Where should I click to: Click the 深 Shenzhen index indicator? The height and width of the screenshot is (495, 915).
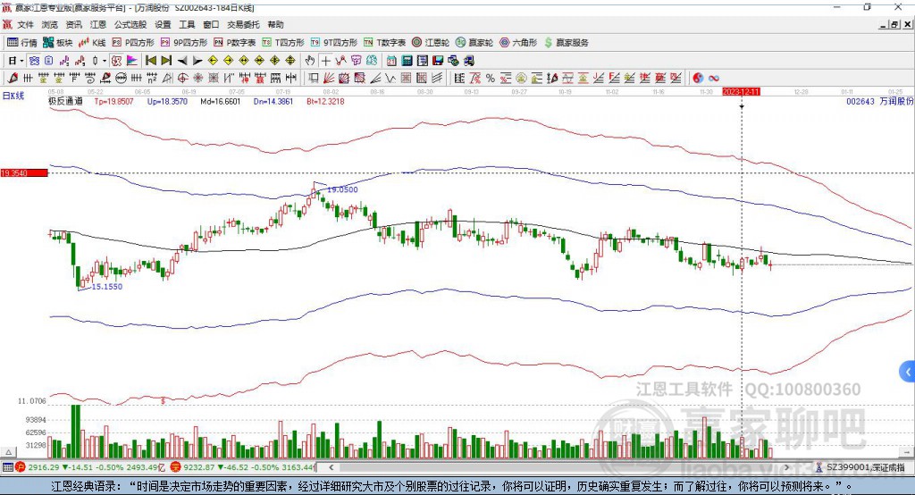pos(176,467)
